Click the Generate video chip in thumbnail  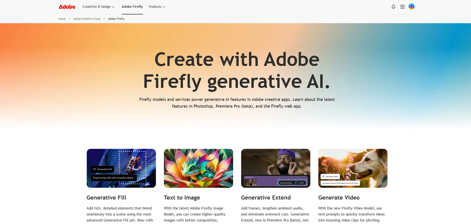330,177
